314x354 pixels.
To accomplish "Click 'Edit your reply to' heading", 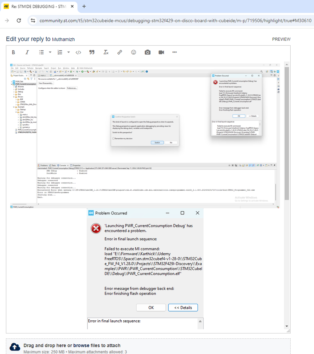I will 28,39.
